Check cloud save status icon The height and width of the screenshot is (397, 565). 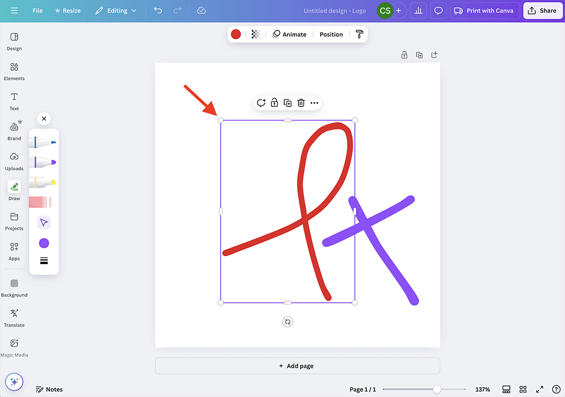[201, 10]
